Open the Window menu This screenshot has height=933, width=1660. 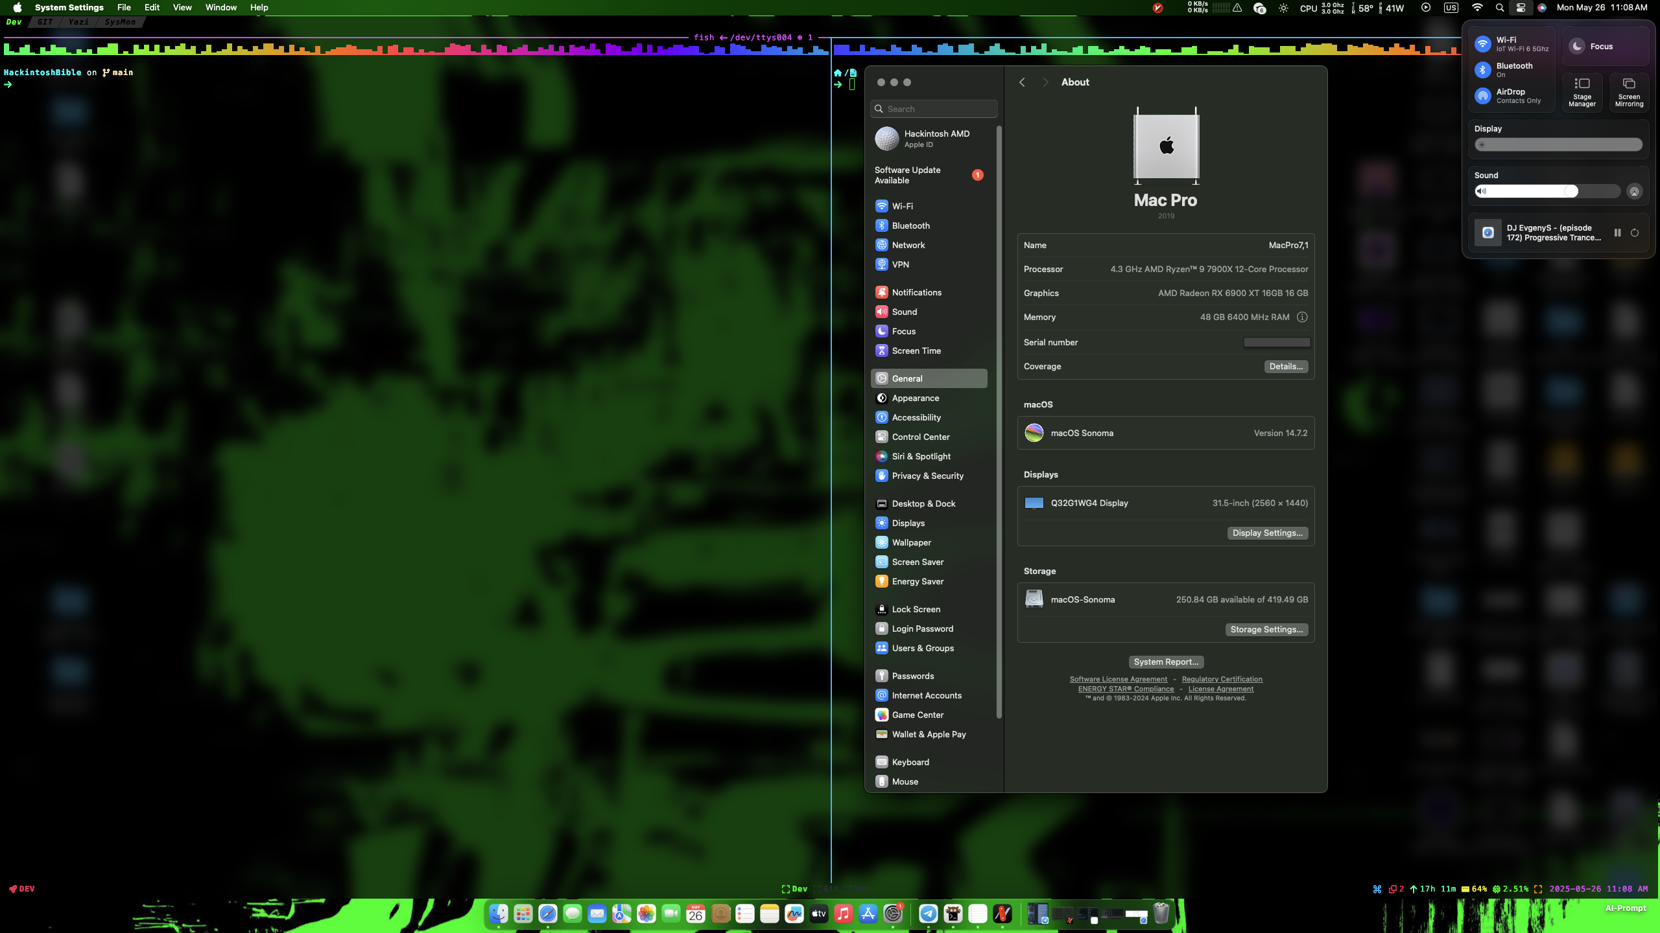(220, 8)
